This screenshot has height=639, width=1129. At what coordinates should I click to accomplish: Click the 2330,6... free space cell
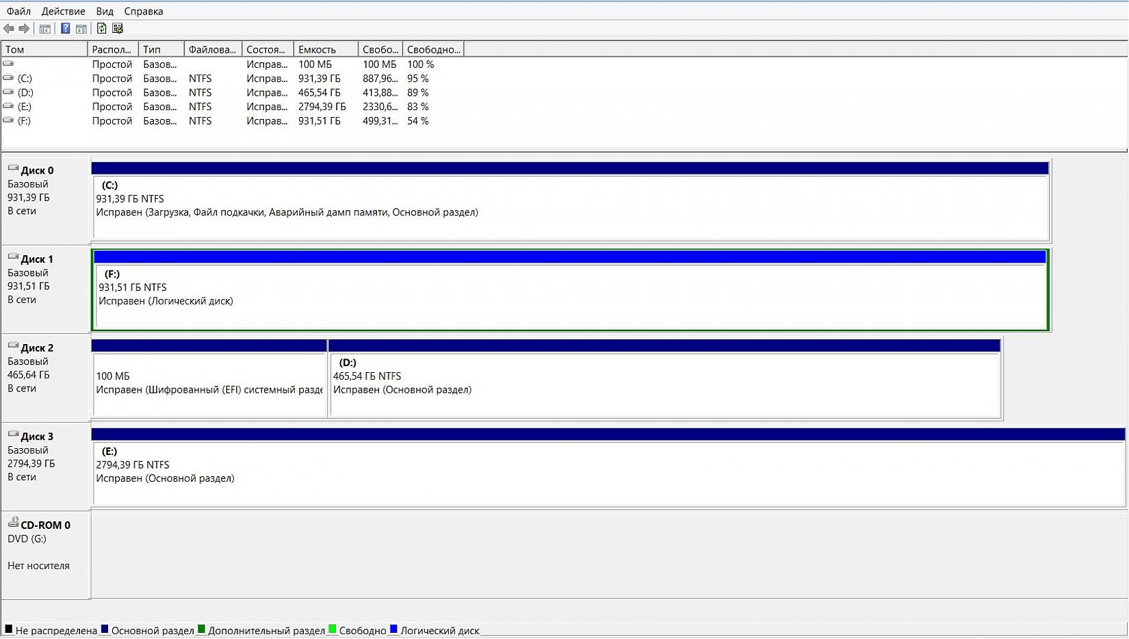(380, 107)
